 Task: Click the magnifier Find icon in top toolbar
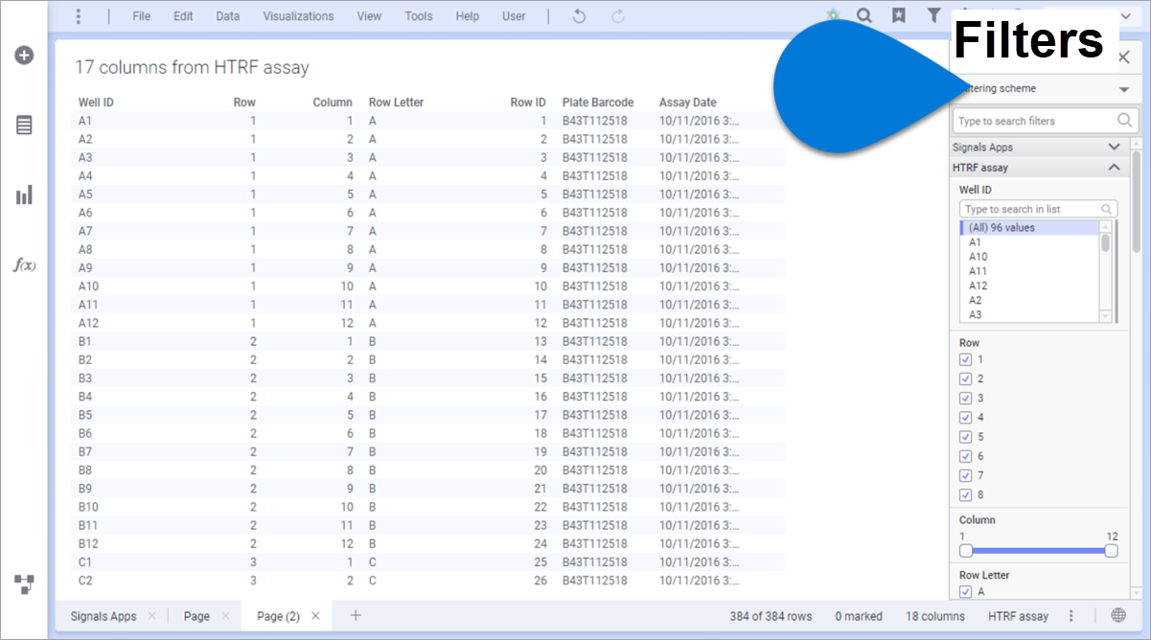coord(864,15)
